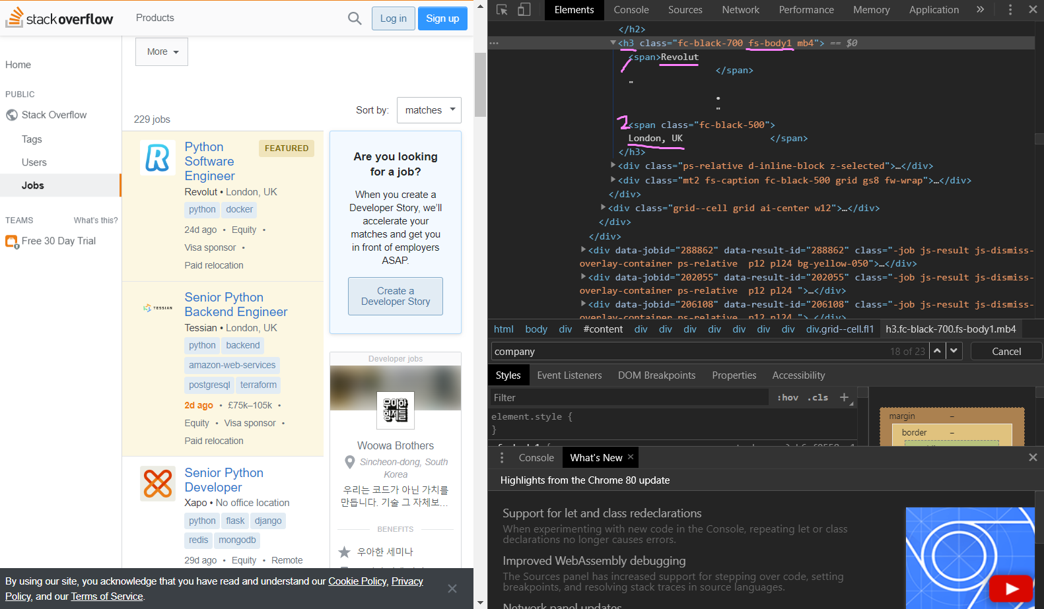Open the Memory tab

click(x=872, y=10)
